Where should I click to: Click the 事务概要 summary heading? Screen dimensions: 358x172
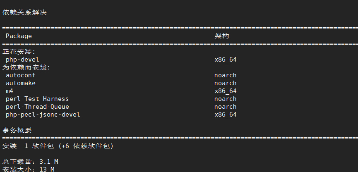point(17,130)
